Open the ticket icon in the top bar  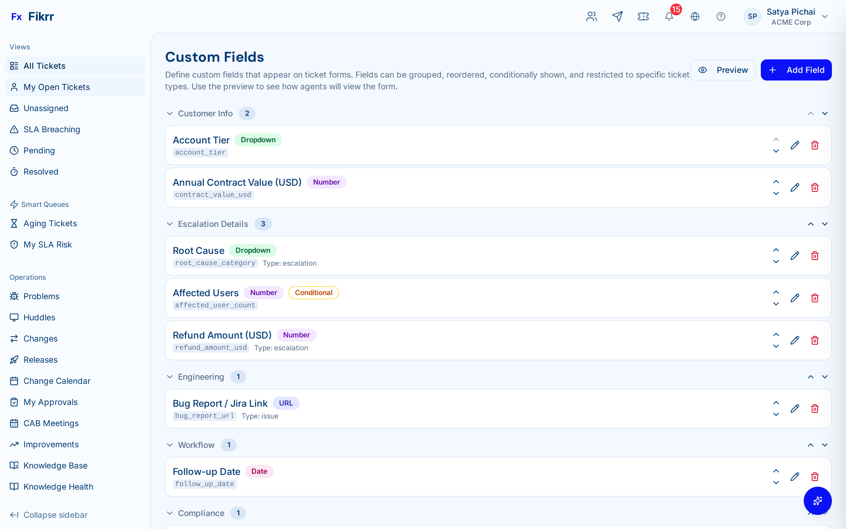tap(643, 16)
